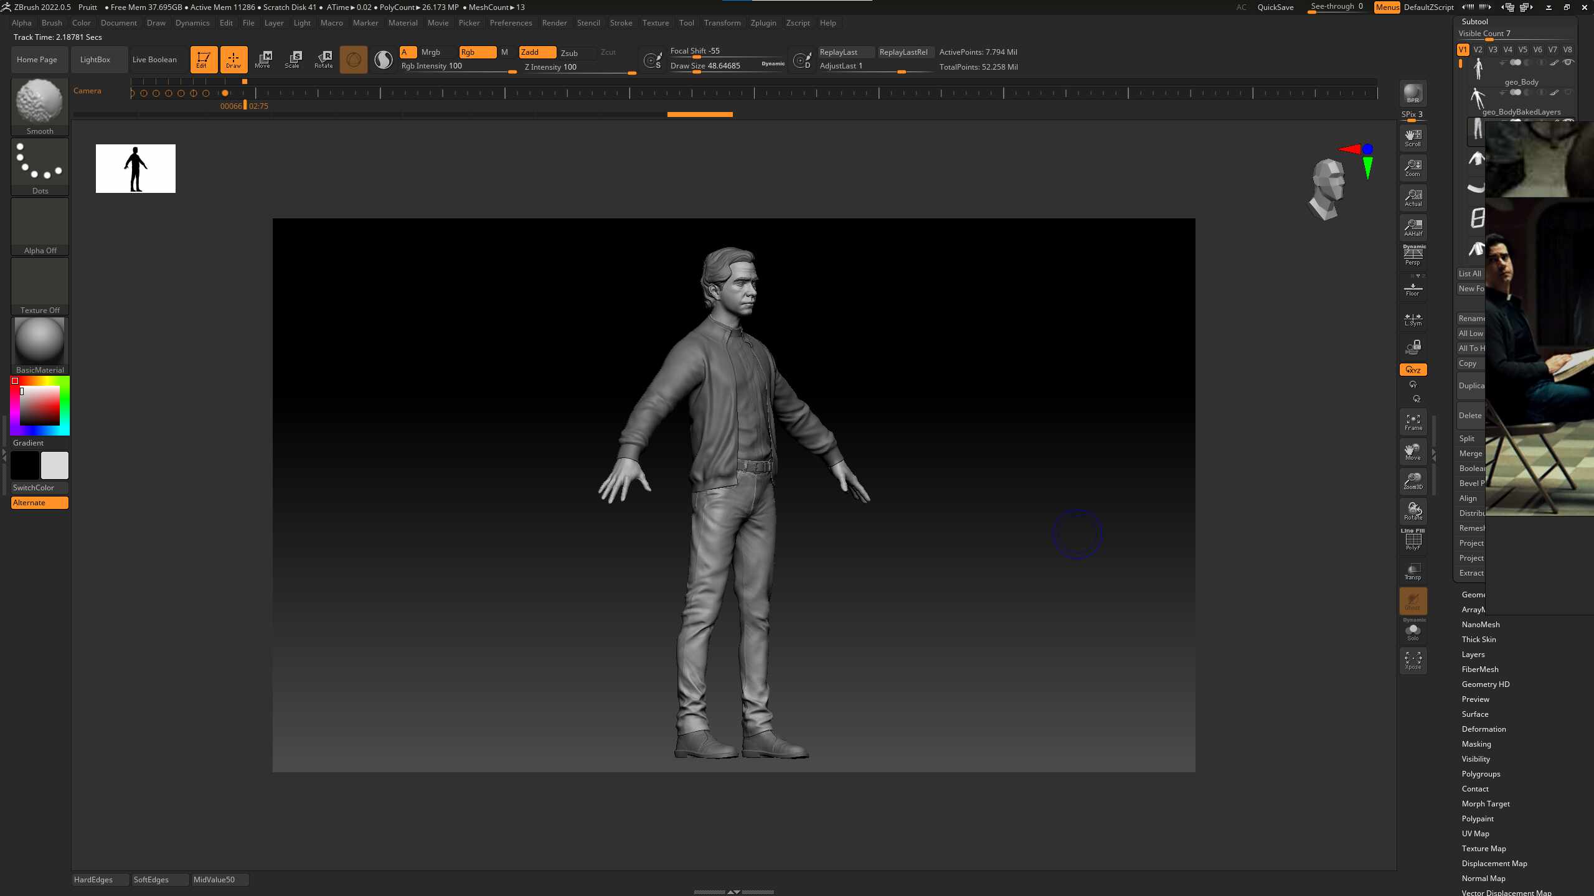The height and width of the screenshot is (896, 1594).
Task: Click the silhouette preview thumbnail
Action: pos(135,169)
